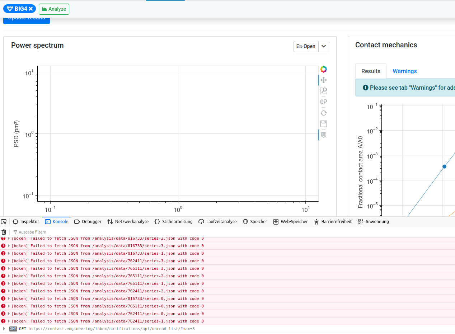
Task: Enable the Wheel Zoom tool
Action: [324, 102]
